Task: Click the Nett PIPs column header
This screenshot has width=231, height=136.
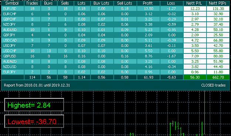Action: 218,3
